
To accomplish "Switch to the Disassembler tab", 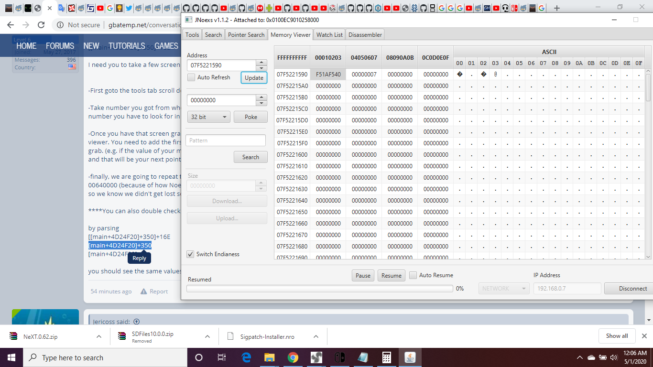I will point(365,34).
